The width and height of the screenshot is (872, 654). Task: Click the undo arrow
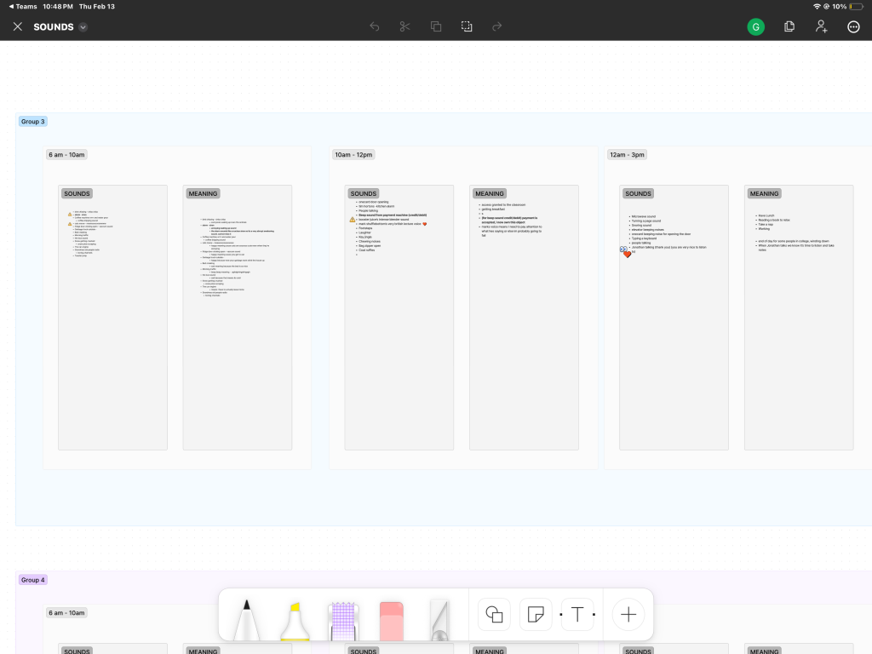(x=375, y=26)
